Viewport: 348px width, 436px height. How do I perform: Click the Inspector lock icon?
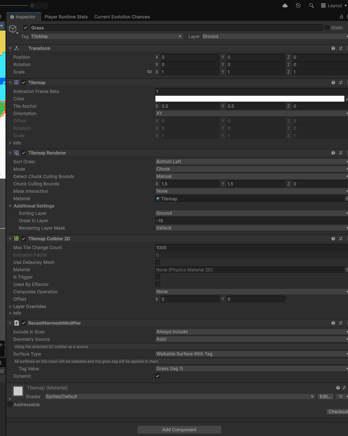coord(341,17)
